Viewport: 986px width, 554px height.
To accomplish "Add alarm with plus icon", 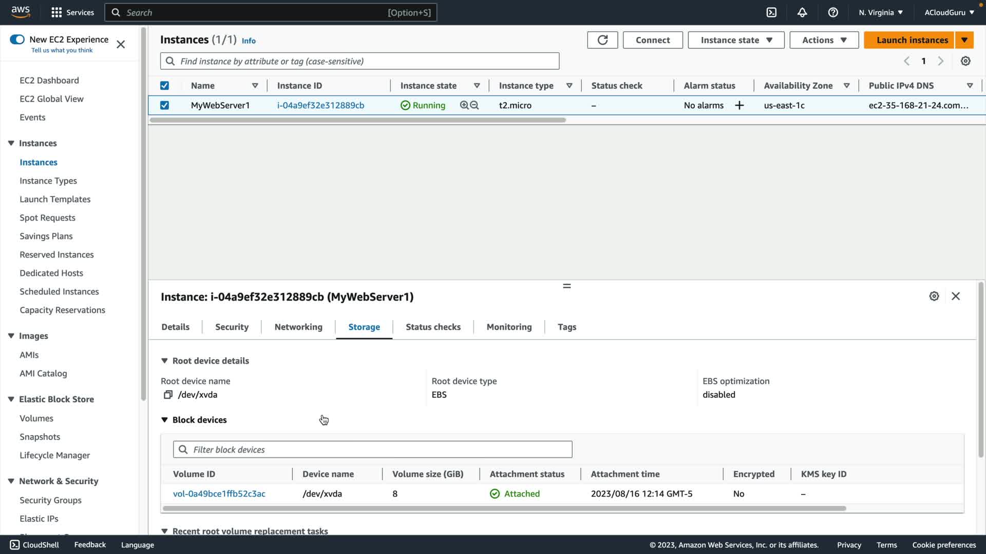I will tap(739, 105).
